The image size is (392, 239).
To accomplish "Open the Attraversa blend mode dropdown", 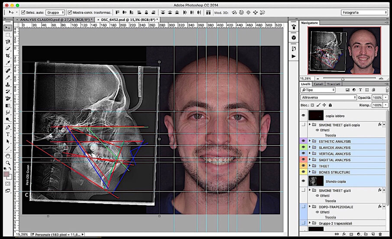I will [328, 97].
